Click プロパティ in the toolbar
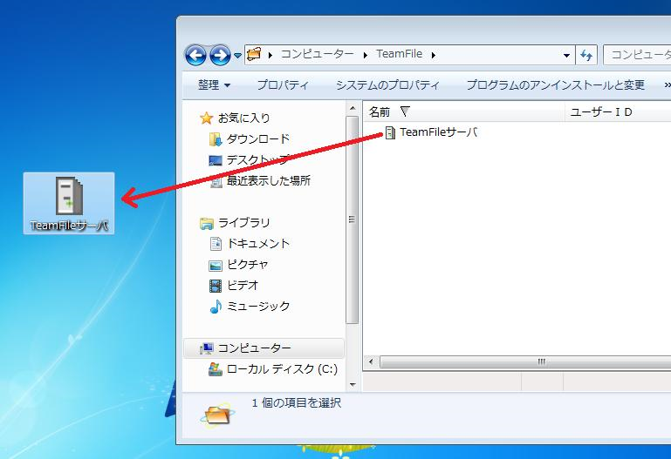The width and height of the screenshot is (671, 459). pyautogui.click(x=283, y=85)
